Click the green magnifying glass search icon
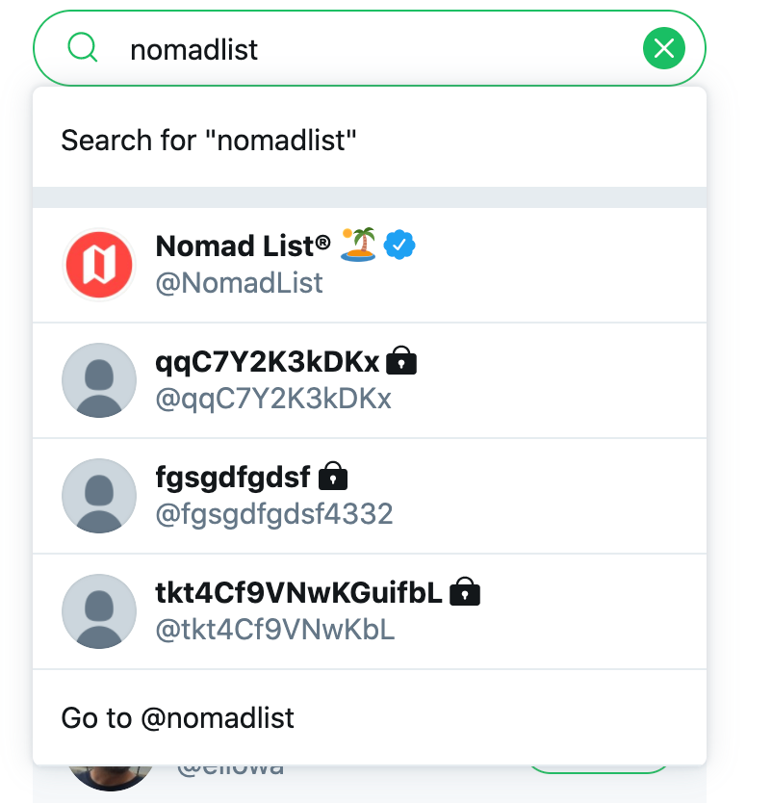 coord(84,47)
